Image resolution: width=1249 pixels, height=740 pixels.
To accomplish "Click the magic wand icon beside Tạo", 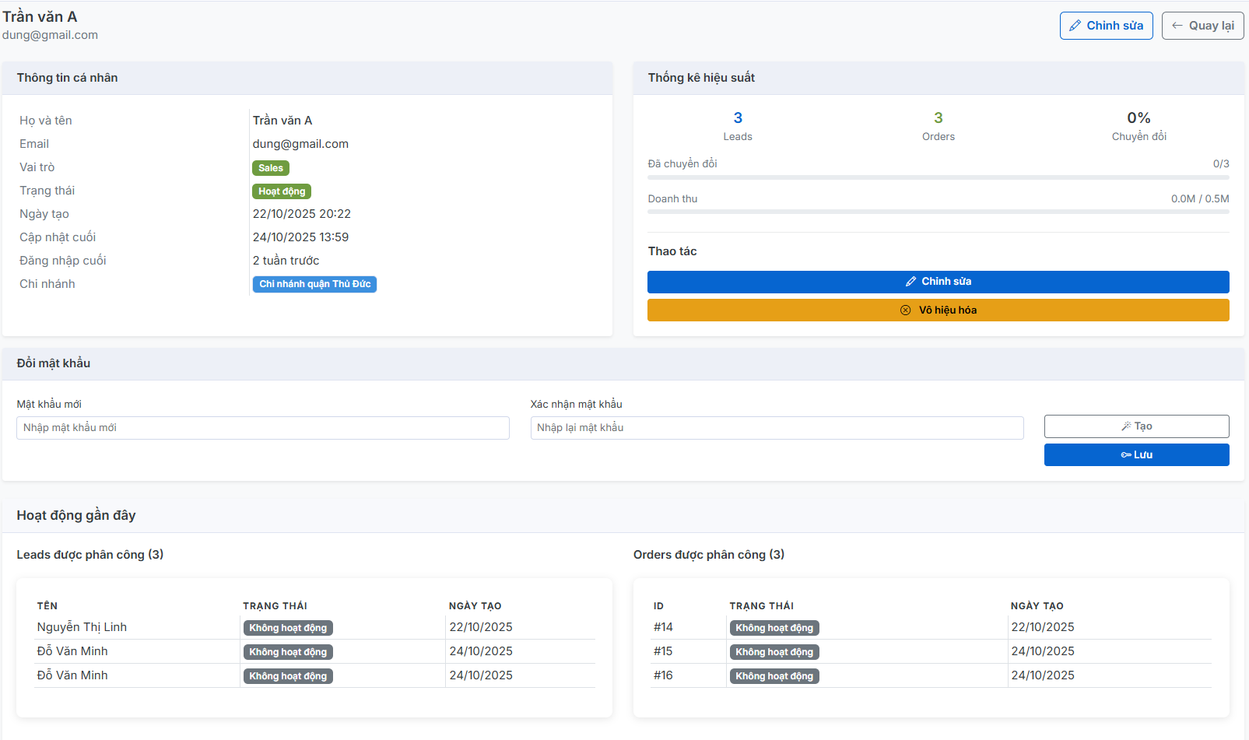I will pos(1126,426).
